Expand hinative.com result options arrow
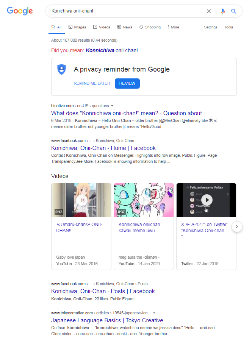 112,106
